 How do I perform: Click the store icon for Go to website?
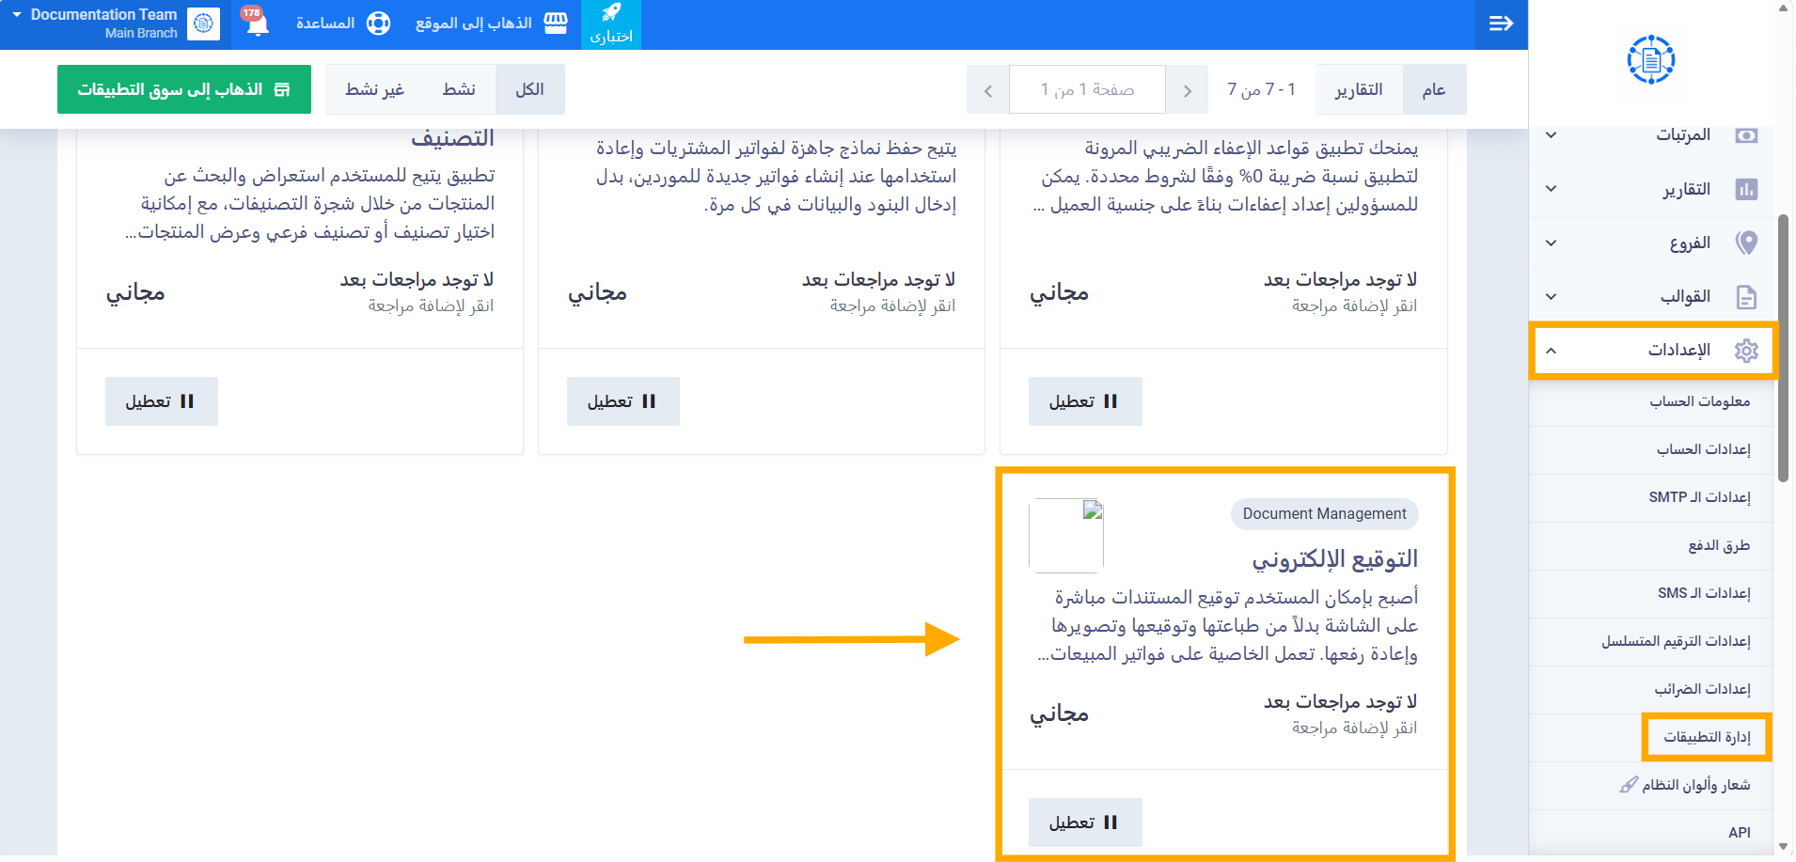[x=556, y=24]
